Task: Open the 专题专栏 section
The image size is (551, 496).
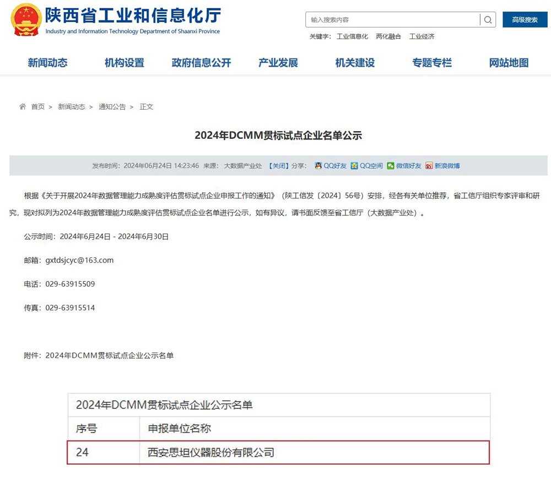Action: (x=431, y=63)
